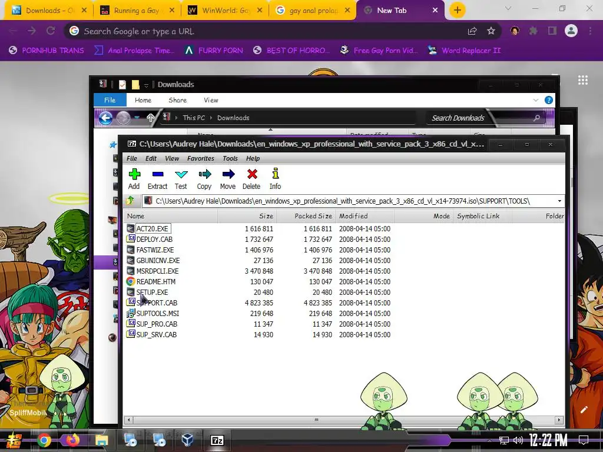Open the Word Replacer II bookmark
Viewport: 603px width, 452px height.
pos(464,51)
